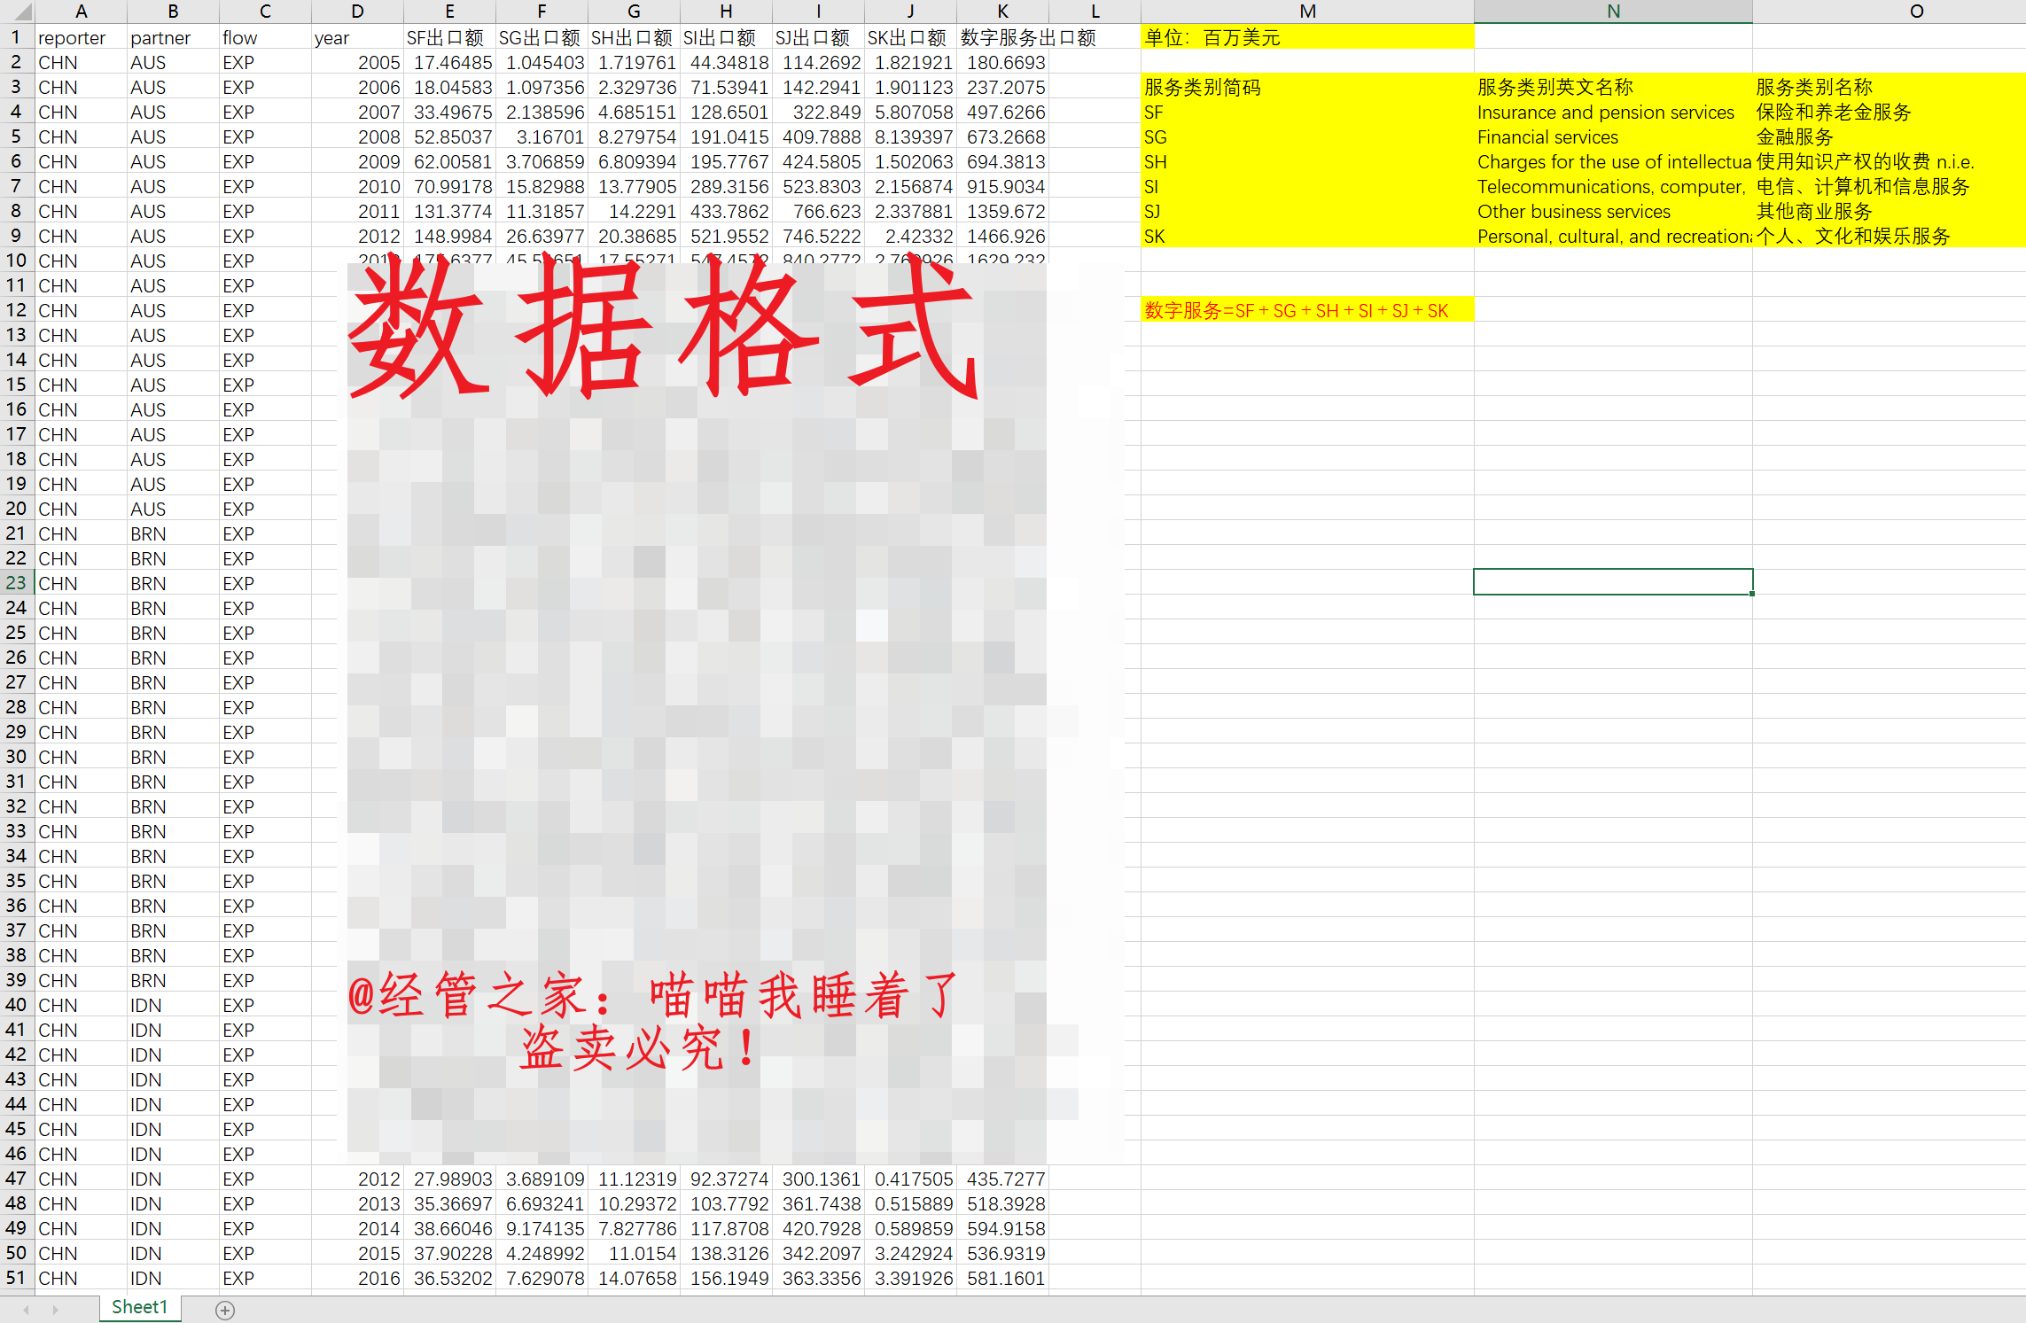Select row 23 header
The width and height of the screenshot is (2026, 1323).
click(16, 583)
